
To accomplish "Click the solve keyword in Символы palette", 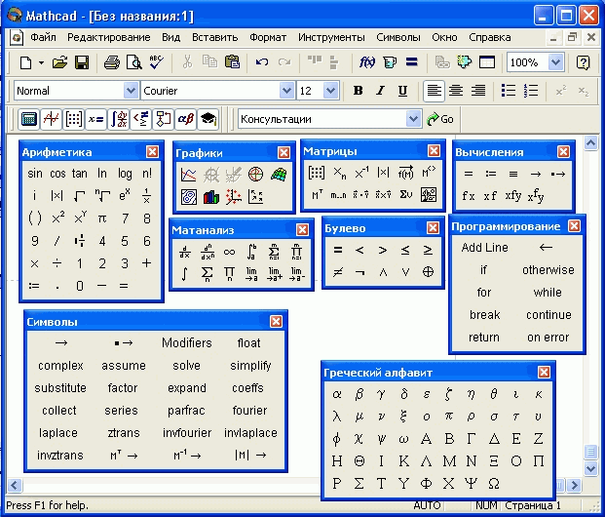I will click(x=186, y=366).
